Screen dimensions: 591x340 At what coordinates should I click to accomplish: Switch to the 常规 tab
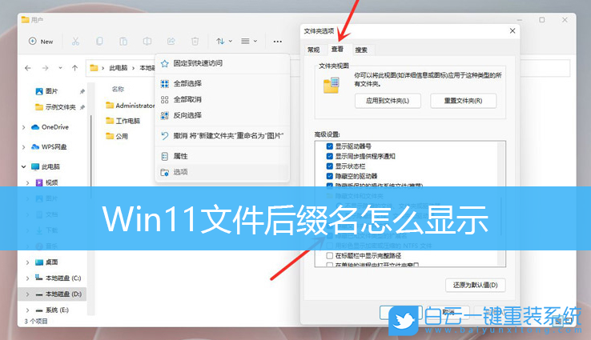(x=314, y=50)
